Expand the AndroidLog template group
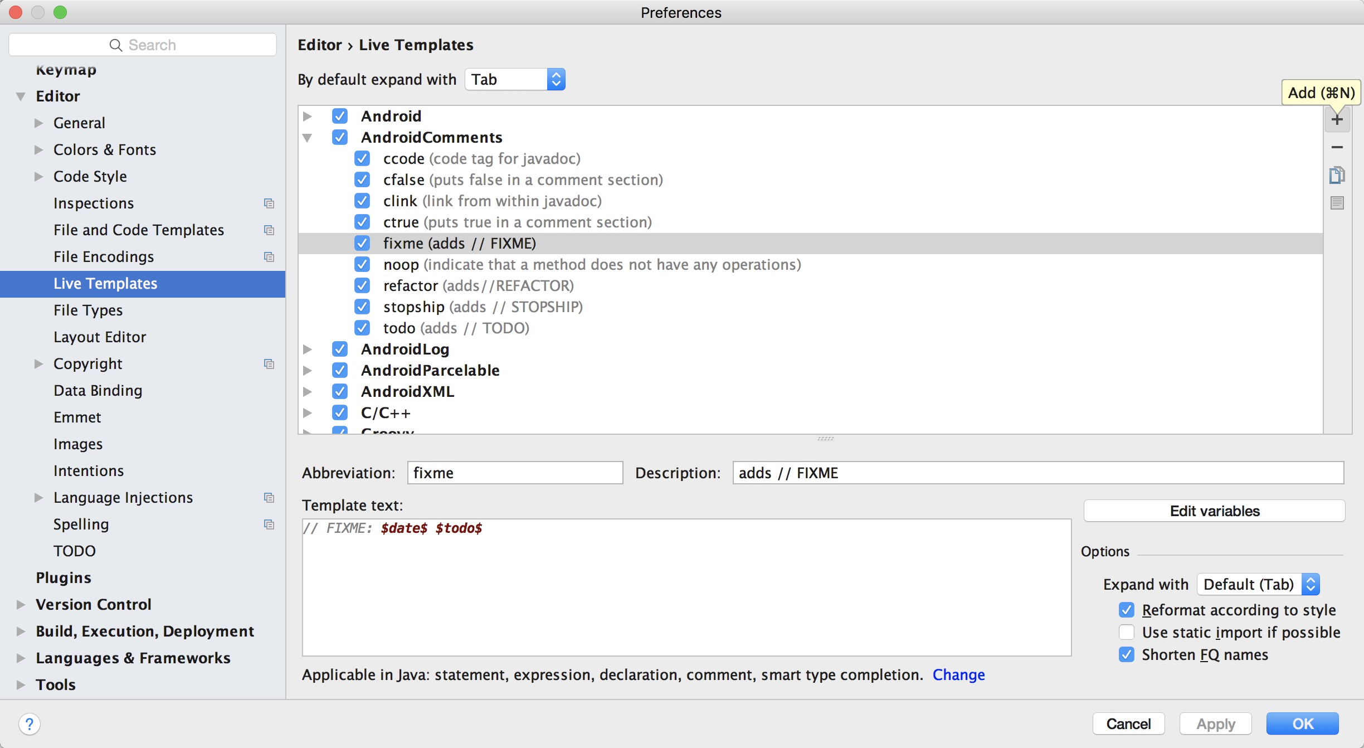Viewport: 1364px width, 748px height. click(x=307, y=349)
